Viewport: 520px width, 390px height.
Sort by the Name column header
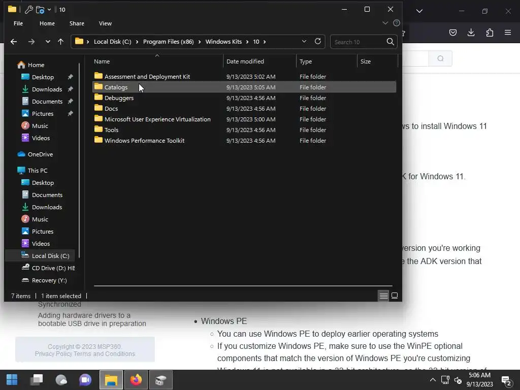157,61
